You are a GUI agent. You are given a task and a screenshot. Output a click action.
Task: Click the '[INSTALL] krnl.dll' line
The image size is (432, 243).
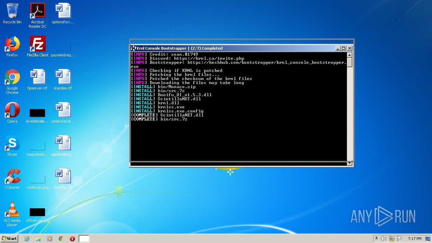155,103
